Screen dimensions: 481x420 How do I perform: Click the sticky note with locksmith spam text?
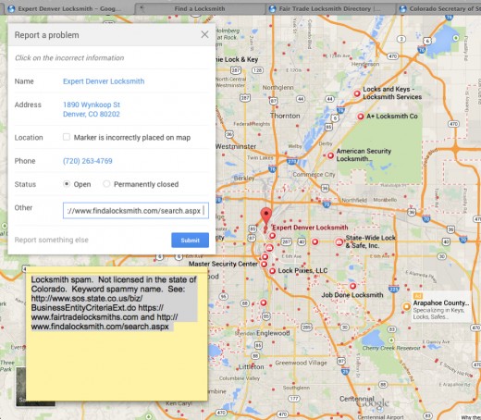[117, 334]
